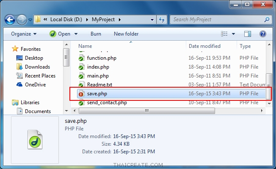Click the horizontal scrollbar thumb
The image size is (276, 169).
[147, 111]
